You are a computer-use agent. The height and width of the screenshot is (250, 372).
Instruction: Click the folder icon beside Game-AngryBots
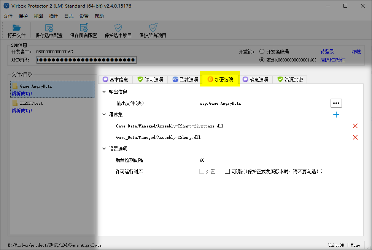[15, 86]
